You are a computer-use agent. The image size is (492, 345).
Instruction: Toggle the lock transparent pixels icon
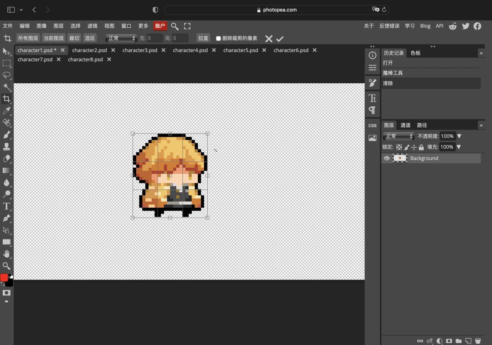(399, 147)
